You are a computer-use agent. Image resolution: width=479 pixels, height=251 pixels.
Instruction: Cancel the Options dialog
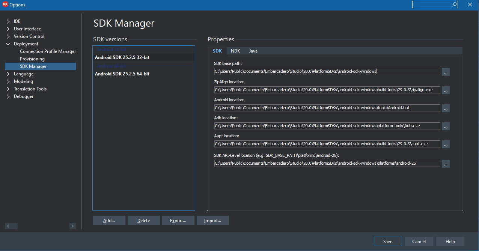[419, 242]
